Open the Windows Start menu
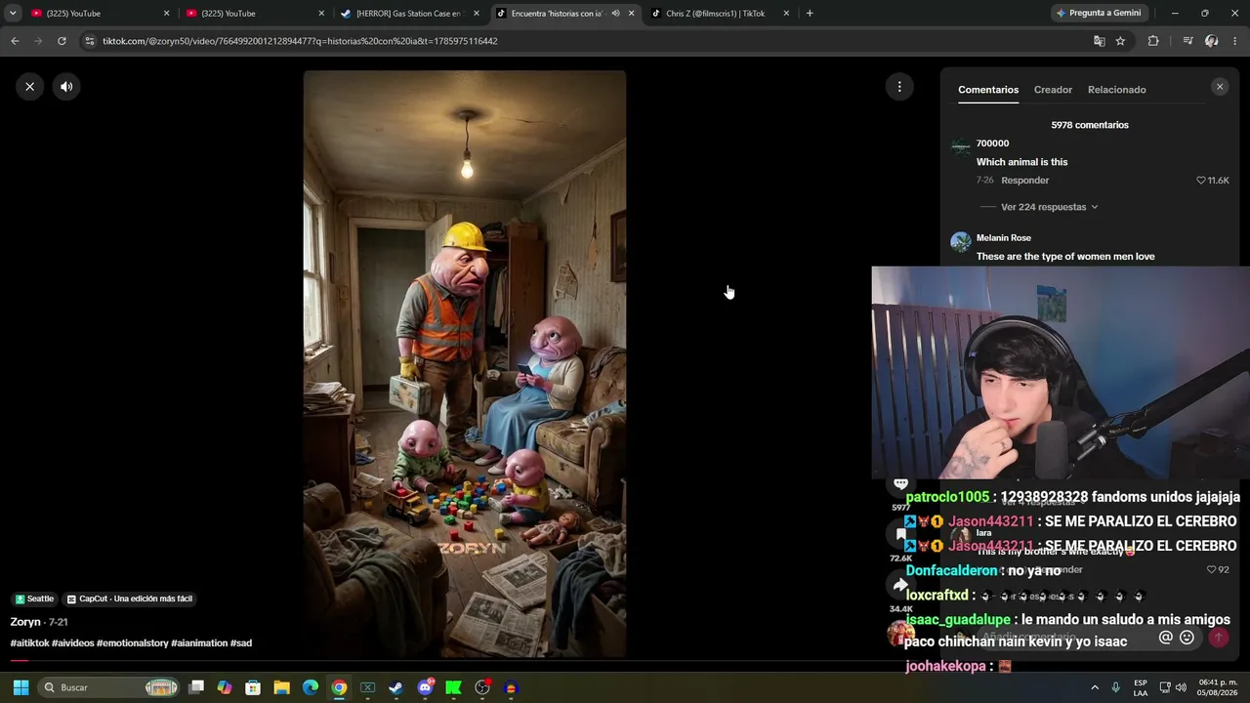The width and height of the screenshot is (1250, 703). click(21, 687)
